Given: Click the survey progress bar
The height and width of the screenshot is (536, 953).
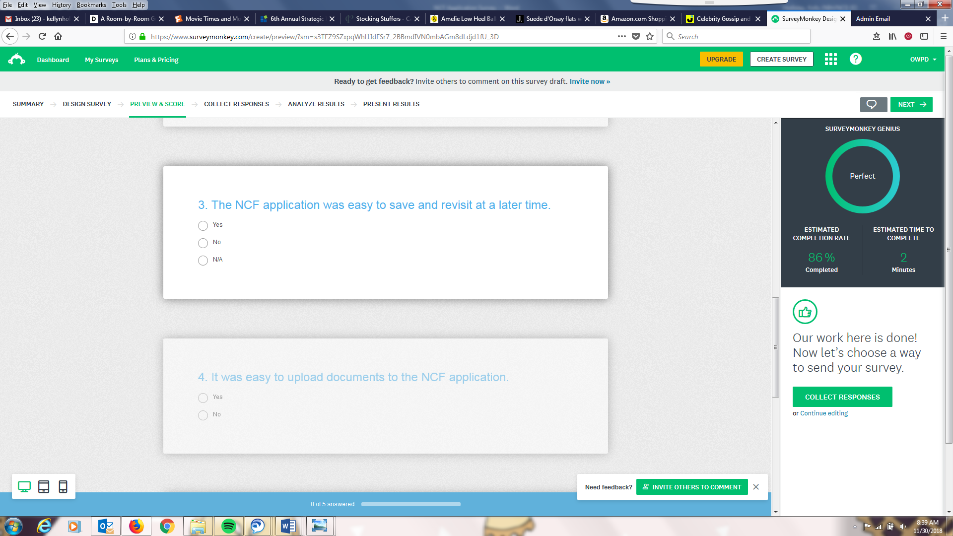Looking at the screenshot, I should click(410, 504).
